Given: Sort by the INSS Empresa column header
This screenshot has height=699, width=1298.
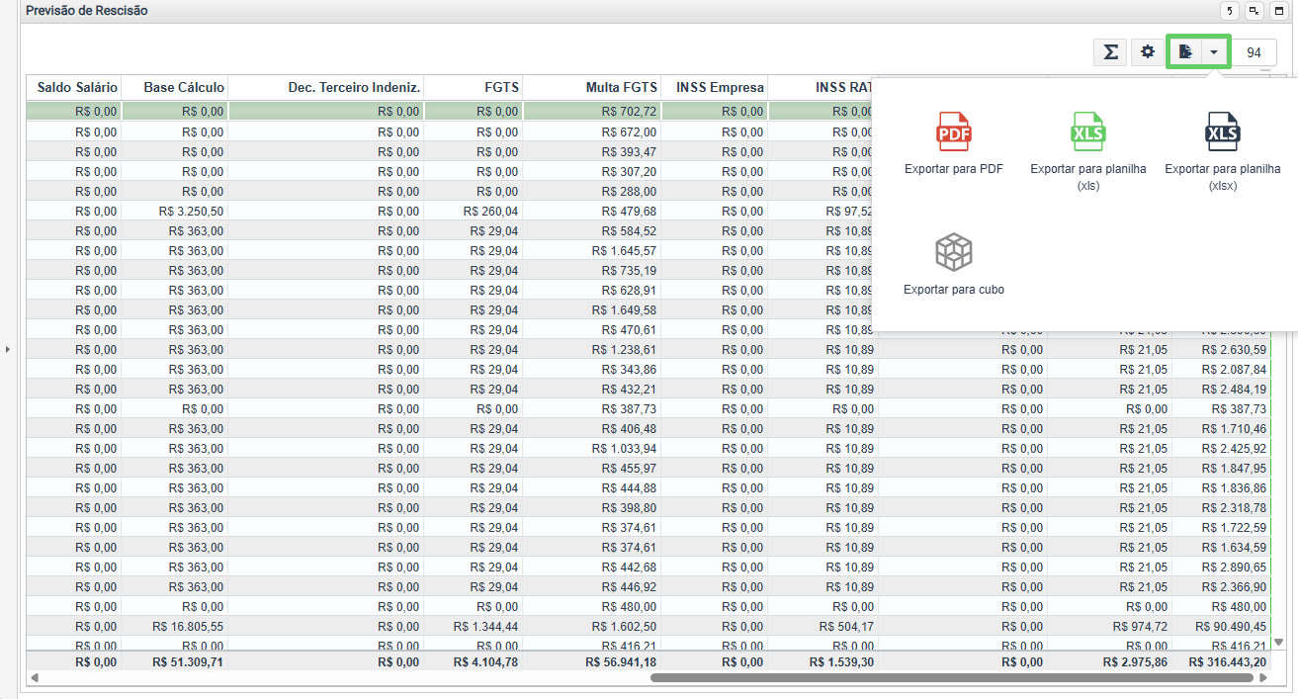Looking at the screenshot, I should point(715,87).
